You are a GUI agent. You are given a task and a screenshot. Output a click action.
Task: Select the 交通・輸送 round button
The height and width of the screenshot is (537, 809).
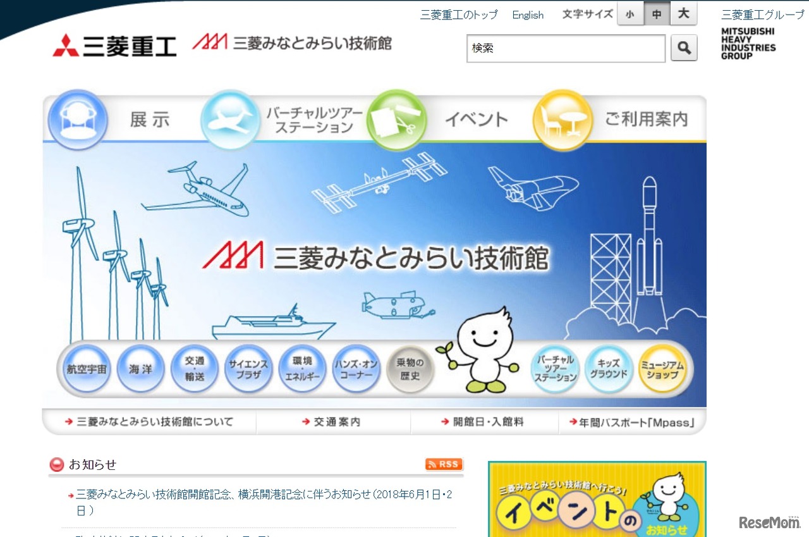pyautogui.click(x=195, y=369)
